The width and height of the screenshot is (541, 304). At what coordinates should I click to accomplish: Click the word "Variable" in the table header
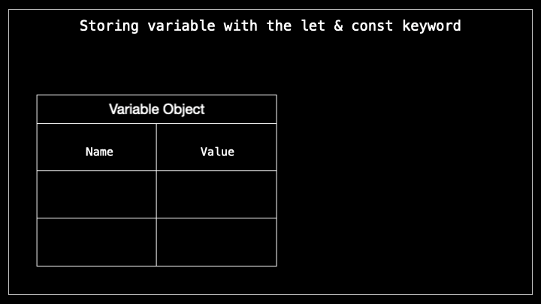coord(134,110)
